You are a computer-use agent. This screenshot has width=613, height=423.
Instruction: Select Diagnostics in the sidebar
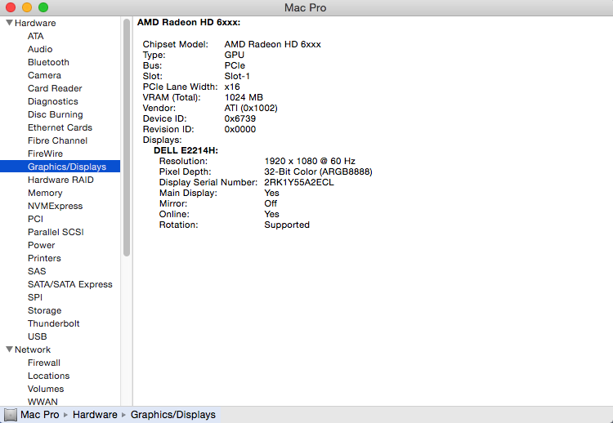[x=53, y=101]
